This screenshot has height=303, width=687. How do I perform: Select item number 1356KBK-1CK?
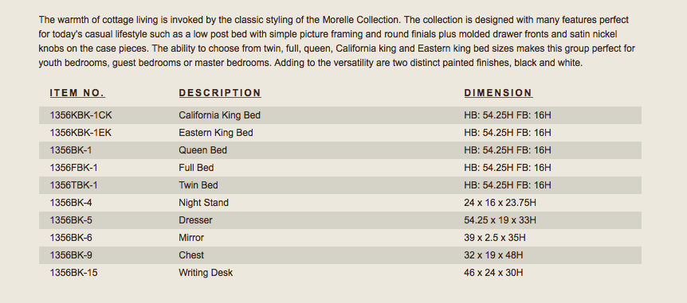click(80, 115)
